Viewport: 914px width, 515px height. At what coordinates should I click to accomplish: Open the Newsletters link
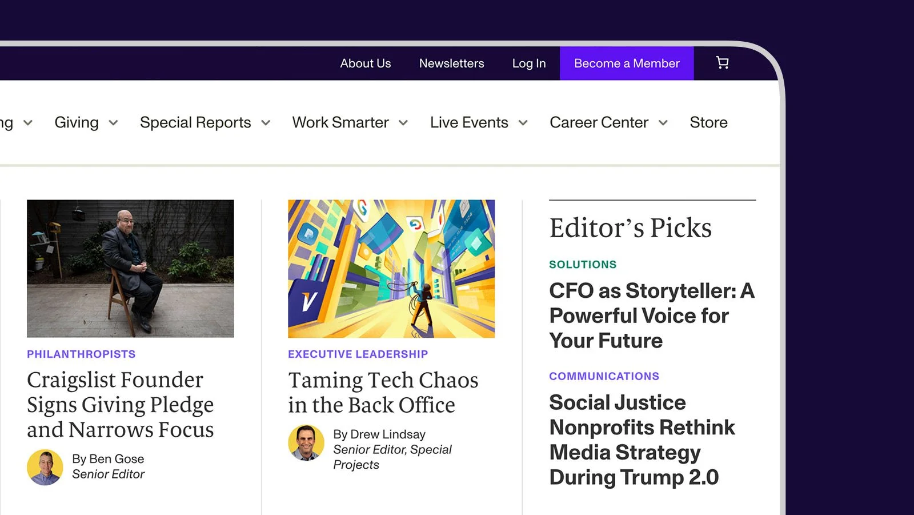pos(451,63)
